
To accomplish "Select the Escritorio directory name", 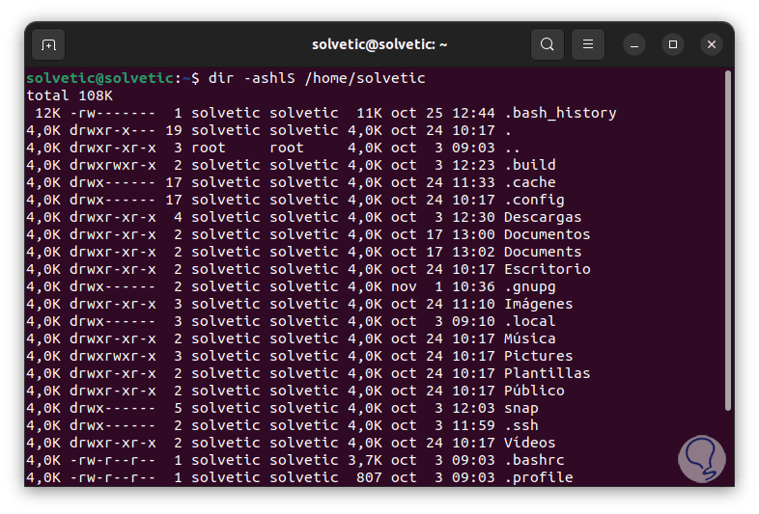I will [547, 269].
